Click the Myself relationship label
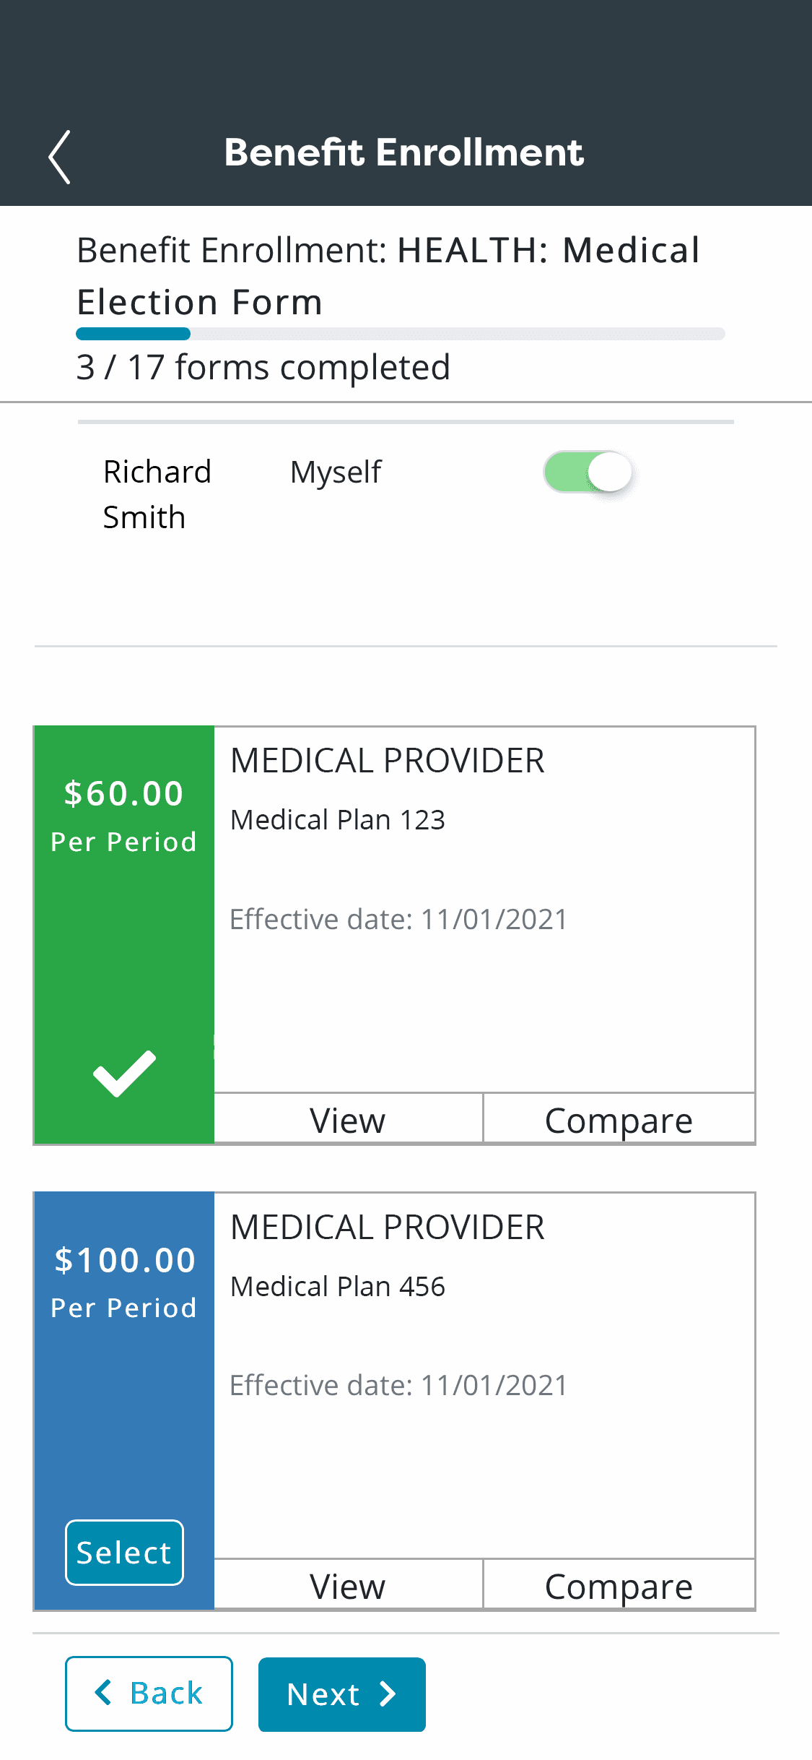812x1760 pixels. pos(336,473)
